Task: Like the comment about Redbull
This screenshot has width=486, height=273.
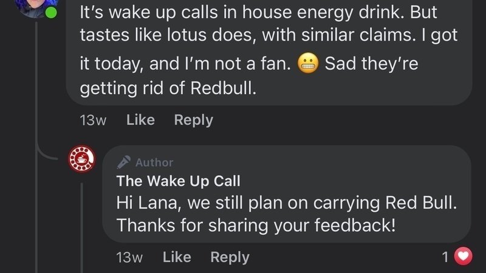Action: coord(140,120)
